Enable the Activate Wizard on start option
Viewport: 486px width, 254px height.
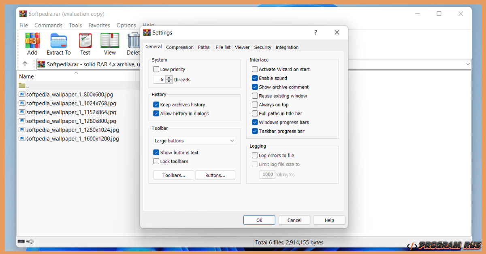[255, 69]
